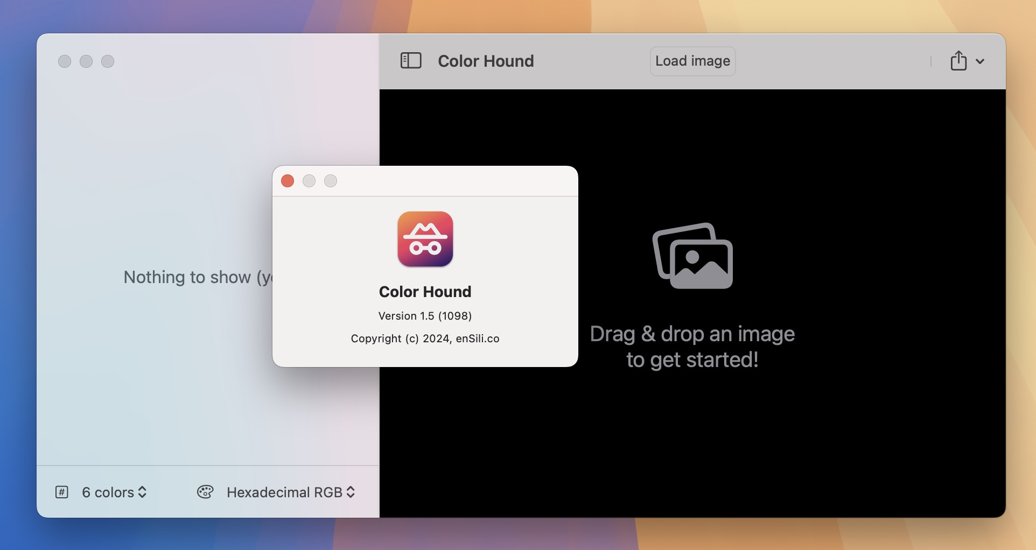Viewport: 1036px width, 550px height.
Task: Click the "Version 1.5 (1098)" label
Action: 425,316
